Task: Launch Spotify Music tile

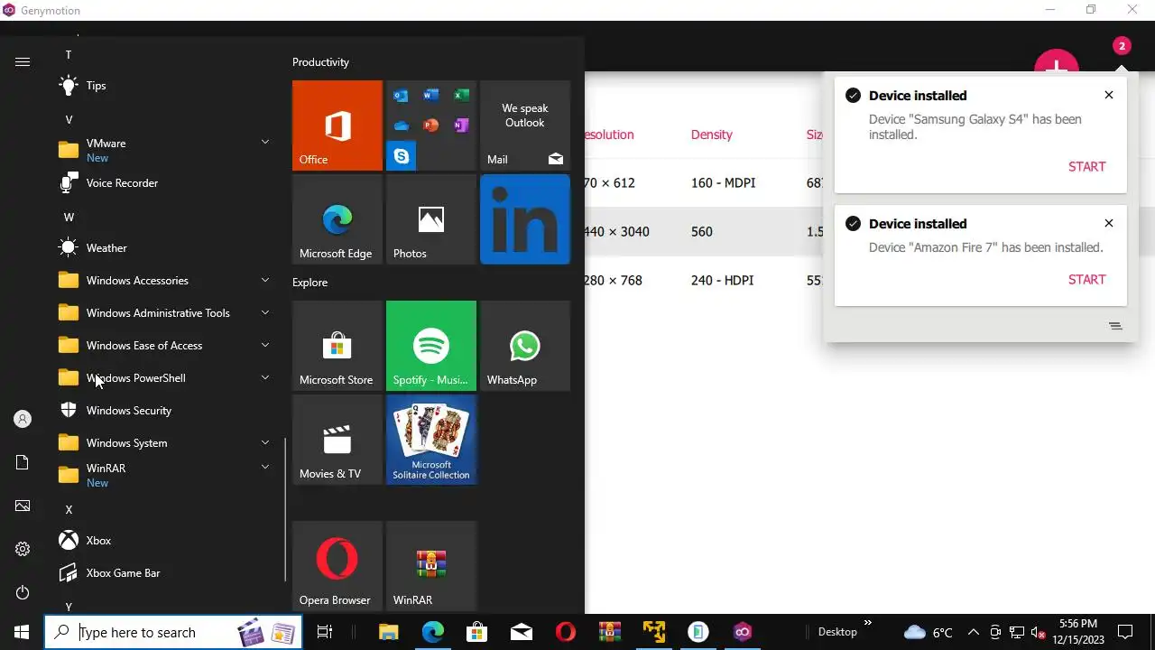Action: (431, 346)
